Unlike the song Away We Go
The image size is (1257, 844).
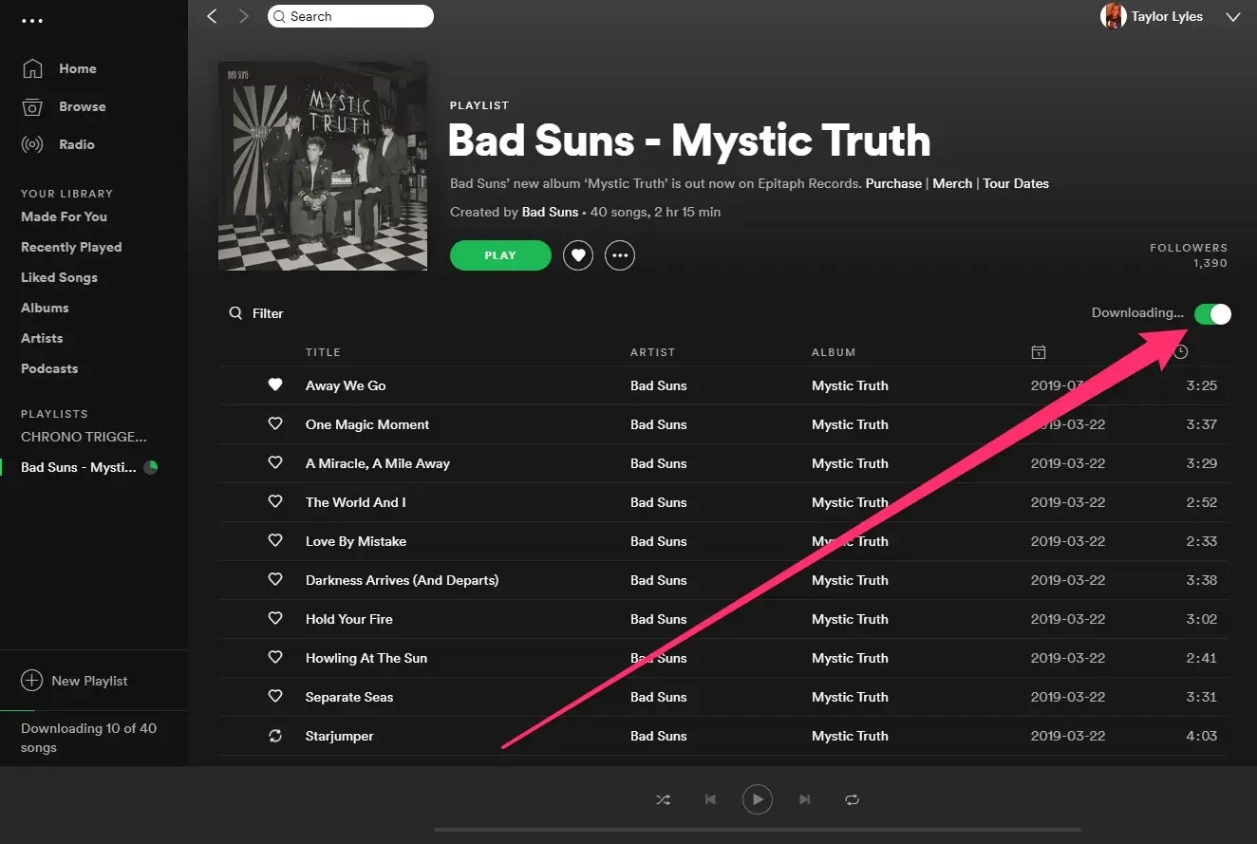coord(275,384)
